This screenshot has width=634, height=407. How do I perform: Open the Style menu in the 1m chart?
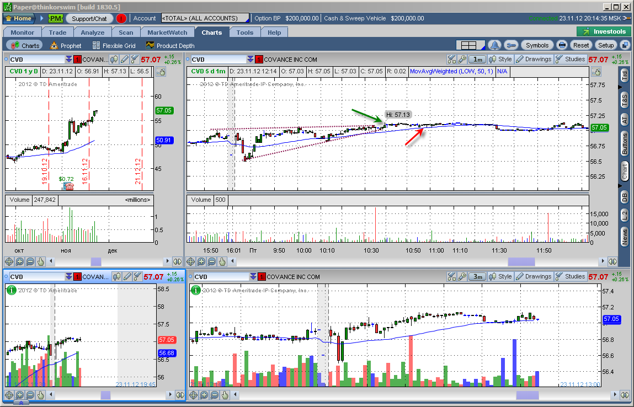tap(500, 60)
